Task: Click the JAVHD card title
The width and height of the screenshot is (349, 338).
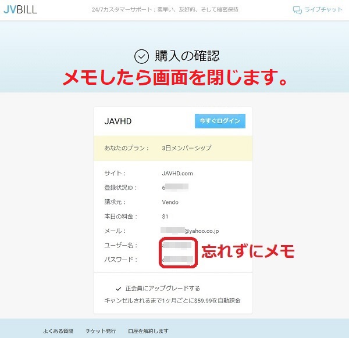Action: 117,121
